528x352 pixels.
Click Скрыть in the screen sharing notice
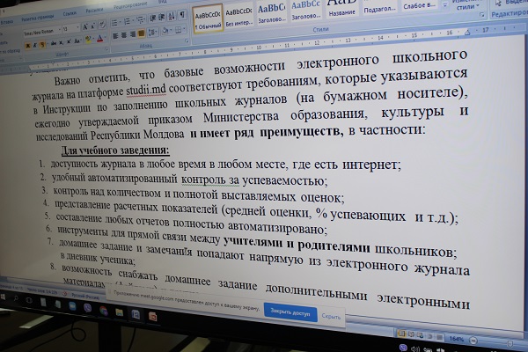331,316
